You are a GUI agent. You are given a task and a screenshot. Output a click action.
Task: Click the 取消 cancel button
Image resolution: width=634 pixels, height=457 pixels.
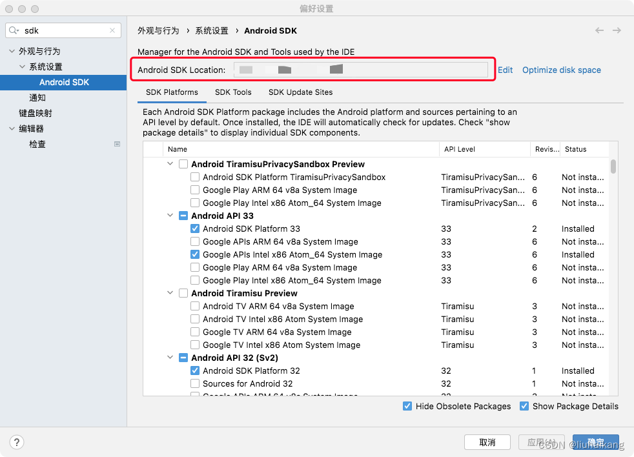click(x=487, y=442)
